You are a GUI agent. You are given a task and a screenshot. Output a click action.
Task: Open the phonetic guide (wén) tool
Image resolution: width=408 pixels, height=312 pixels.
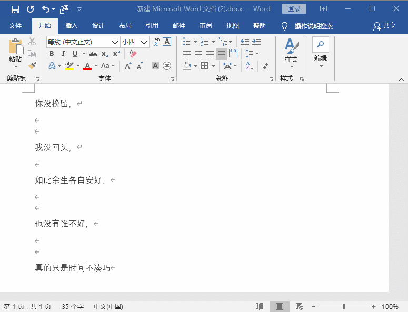click(x=156, y=42)
